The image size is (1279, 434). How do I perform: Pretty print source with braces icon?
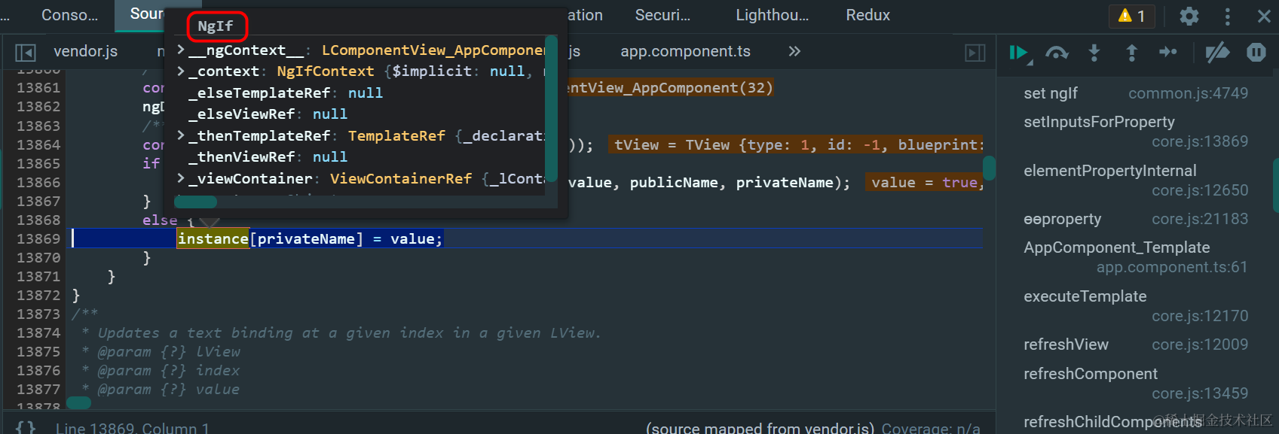(26, 427)
